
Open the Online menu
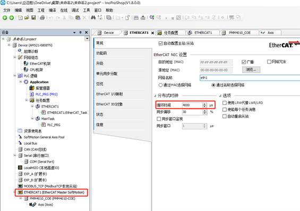coord(64,10)
